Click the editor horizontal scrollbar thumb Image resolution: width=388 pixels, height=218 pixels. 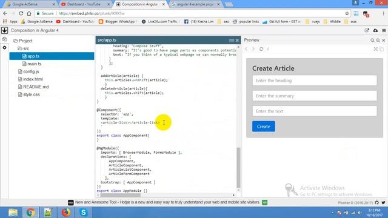[121, 195]
